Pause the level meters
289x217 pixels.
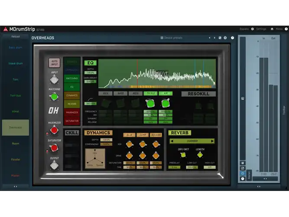[243, 163]
